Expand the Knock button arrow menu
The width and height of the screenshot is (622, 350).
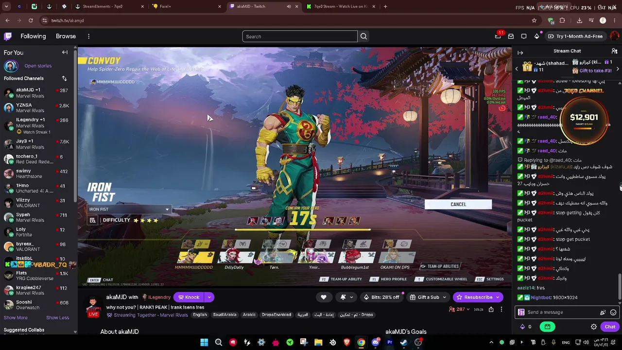click(x=209, y=297)
